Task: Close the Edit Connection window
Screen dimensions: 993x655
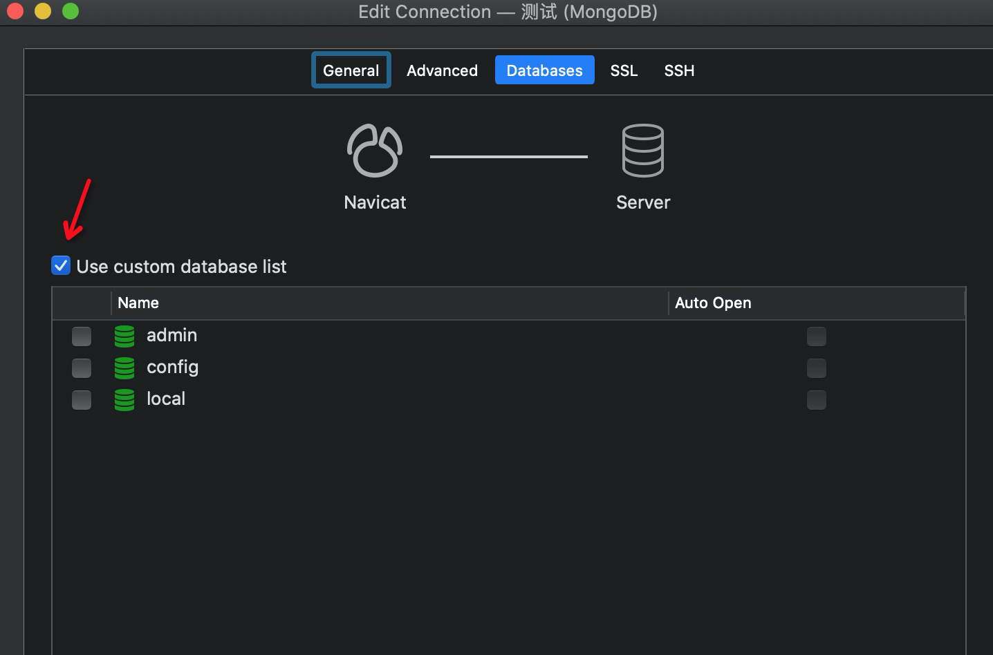Action: coord(15,11)
